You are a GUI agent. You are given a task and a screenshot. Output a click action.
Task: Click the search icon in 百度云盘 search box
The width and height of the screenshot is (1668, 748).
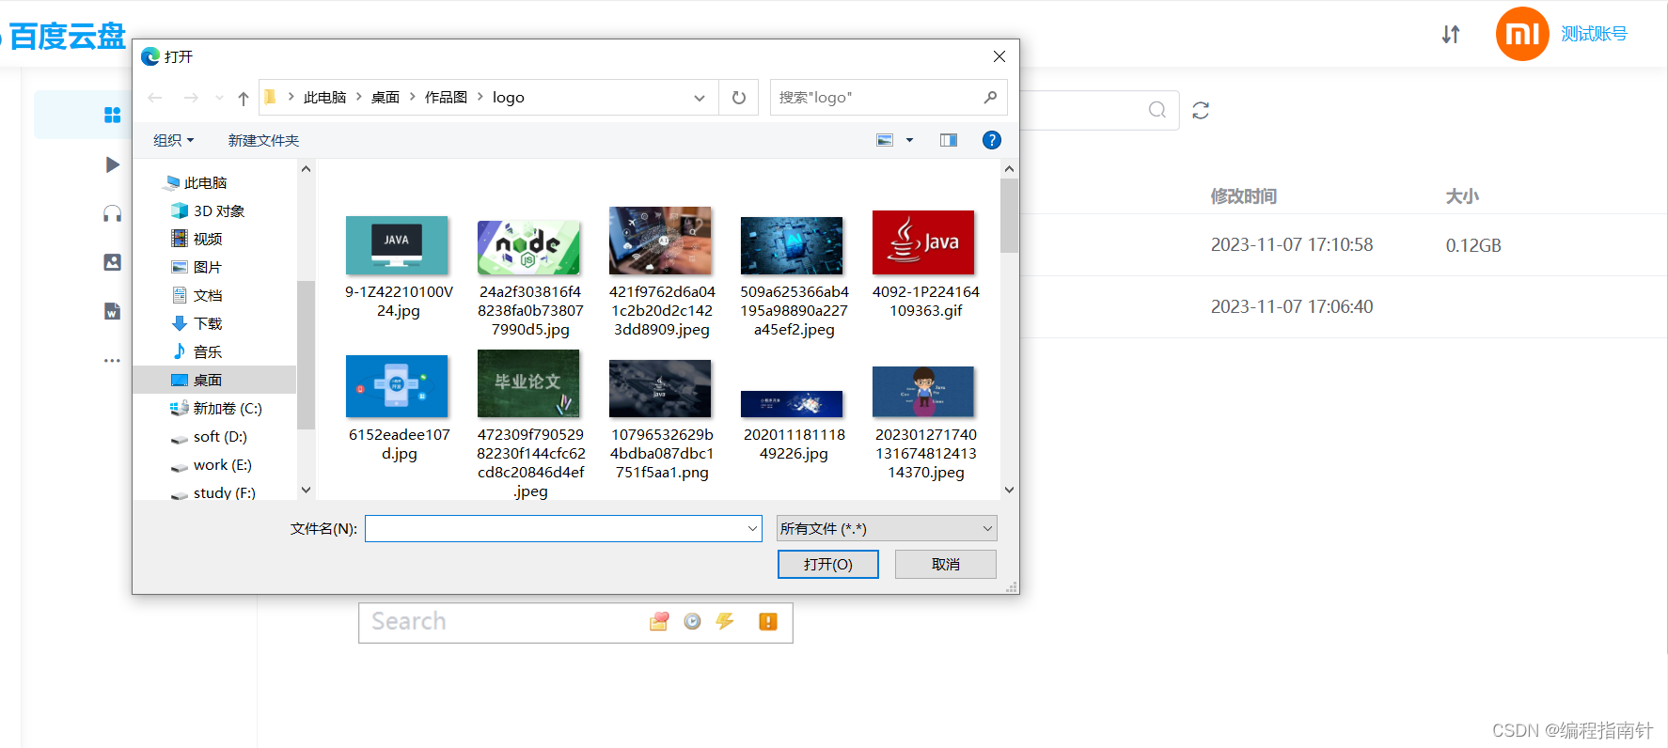[x=1157, y=110]
